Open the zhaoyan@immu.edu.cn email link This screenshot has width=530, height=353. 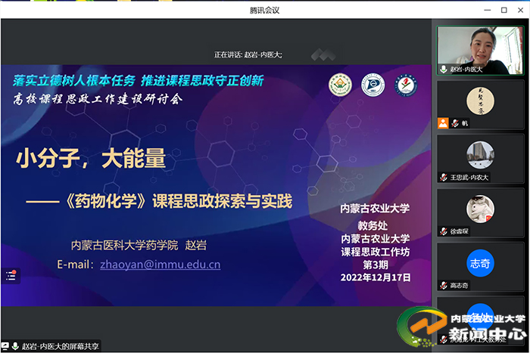click(x=161, y=265)
